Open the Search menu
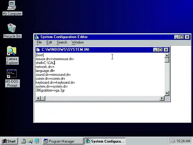Viewport: 193px width, 145px height. pyautogui.click(x=62, y=42)
